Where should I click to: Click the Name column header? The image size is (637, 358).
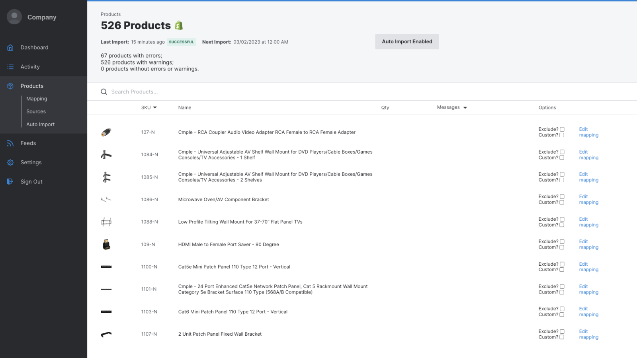click(x=185, y=108)
